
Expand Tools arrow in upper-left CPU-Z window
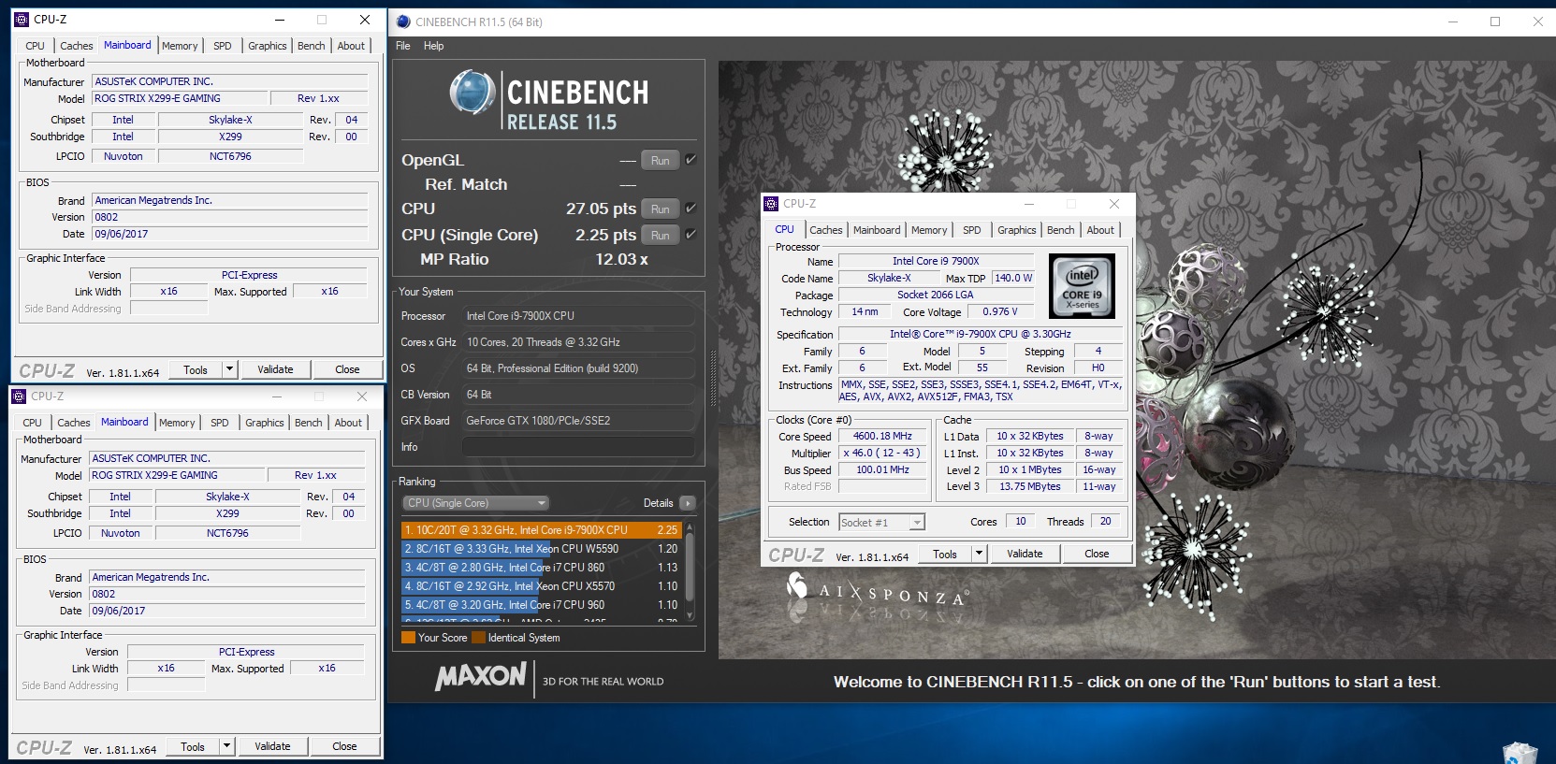[x=229, y=369]
